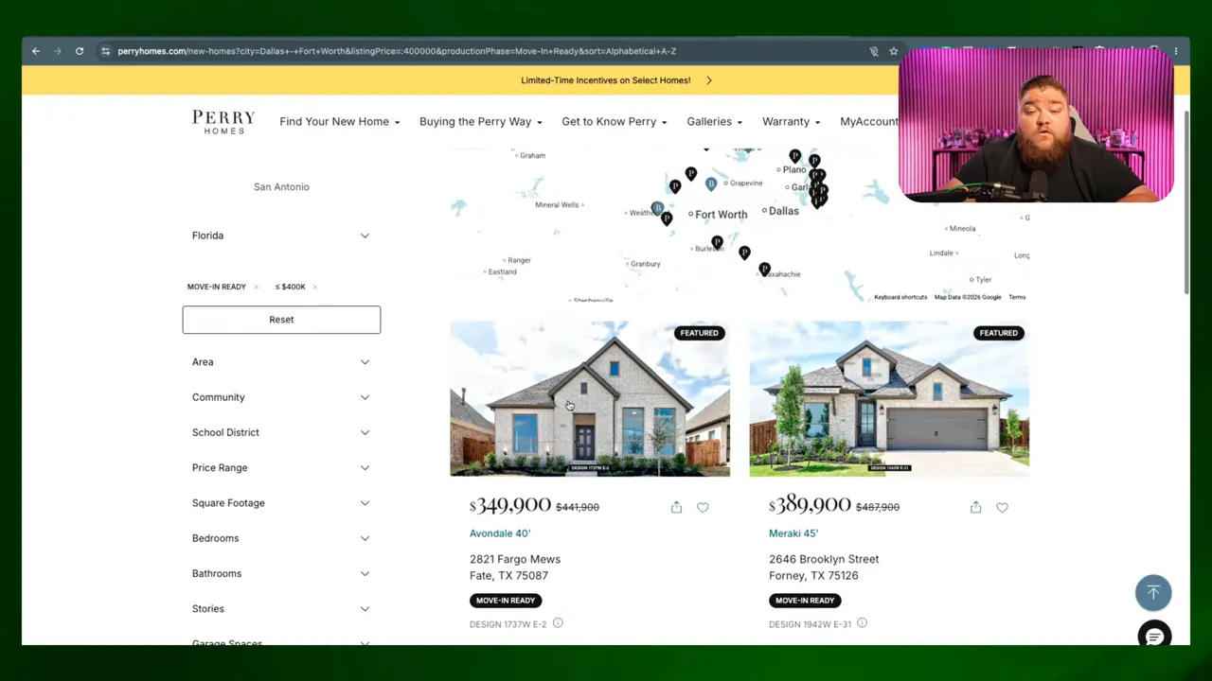The width and height of the screenshot is (1212, 681).
Task: Expand the Area filter
Action: 281,361
